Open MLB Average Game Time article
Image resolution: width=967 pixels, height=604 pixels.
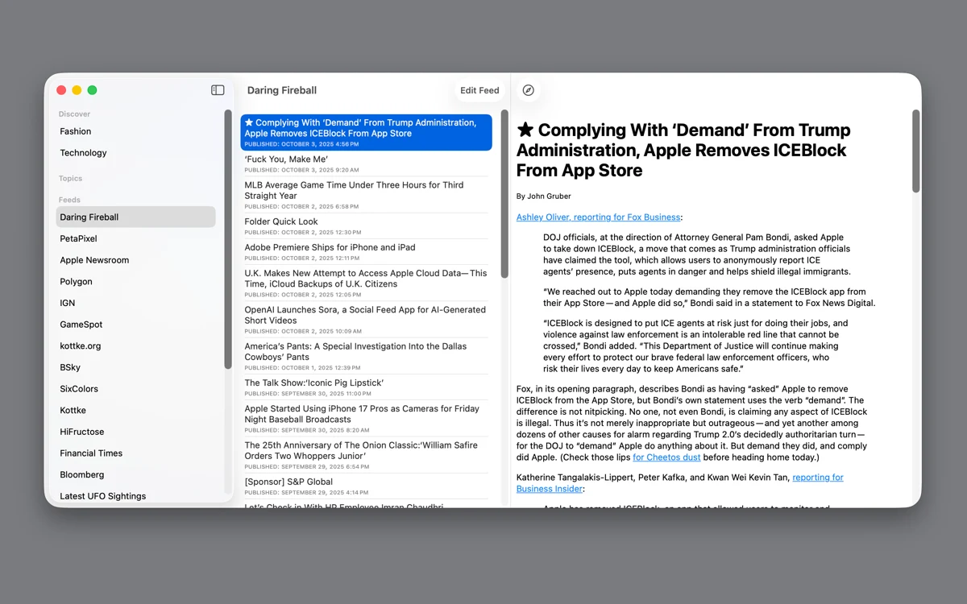[366, 195]
